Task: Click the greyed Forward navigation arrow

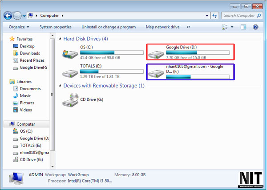Action: tap(17, 16)
